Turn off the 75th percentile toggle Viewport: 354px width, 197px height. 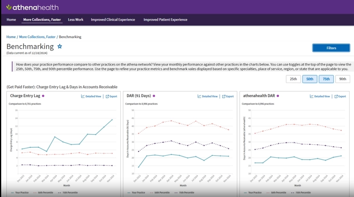(326, 79)
